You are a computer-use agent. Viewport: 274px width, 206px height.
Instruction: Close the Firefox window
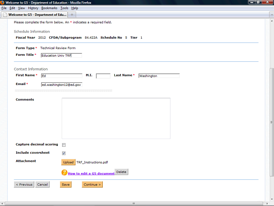coord(267,2)
